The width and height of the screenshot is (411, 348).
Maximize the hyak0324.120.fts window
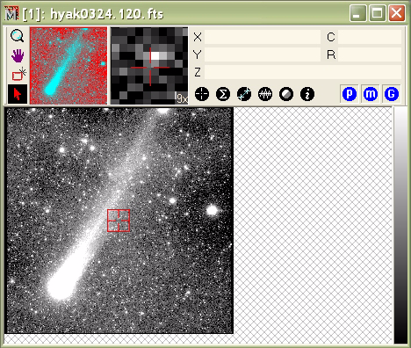click(377, 13)
